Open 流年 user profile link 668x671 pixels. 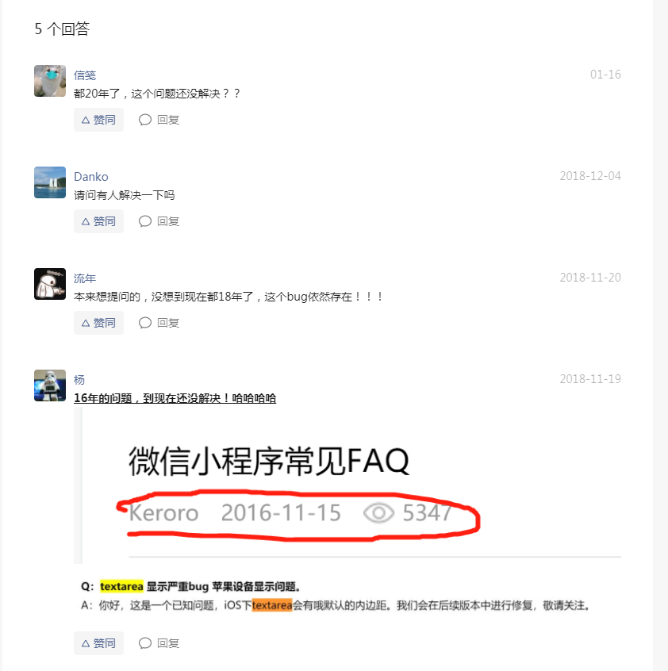[85, 278]
